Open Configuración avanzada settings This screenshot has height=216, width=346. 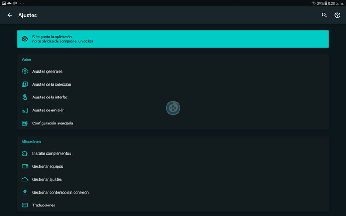click(52, 123)
